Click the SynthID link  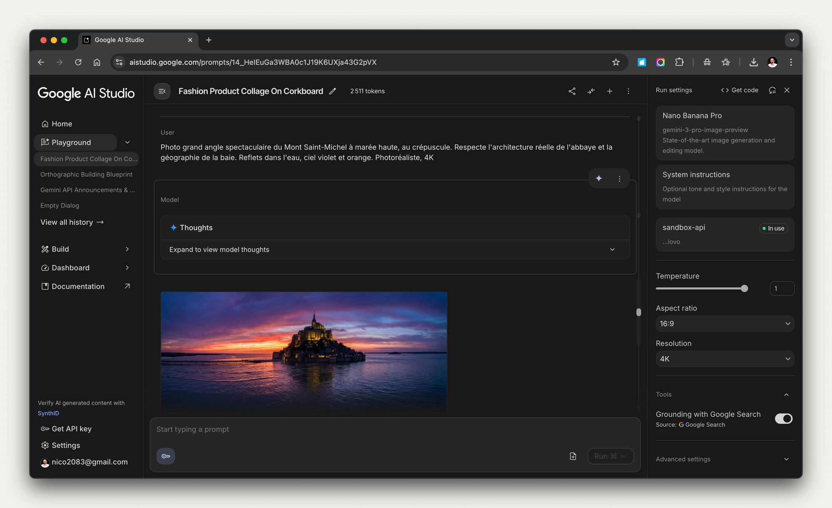pos(48,413)
